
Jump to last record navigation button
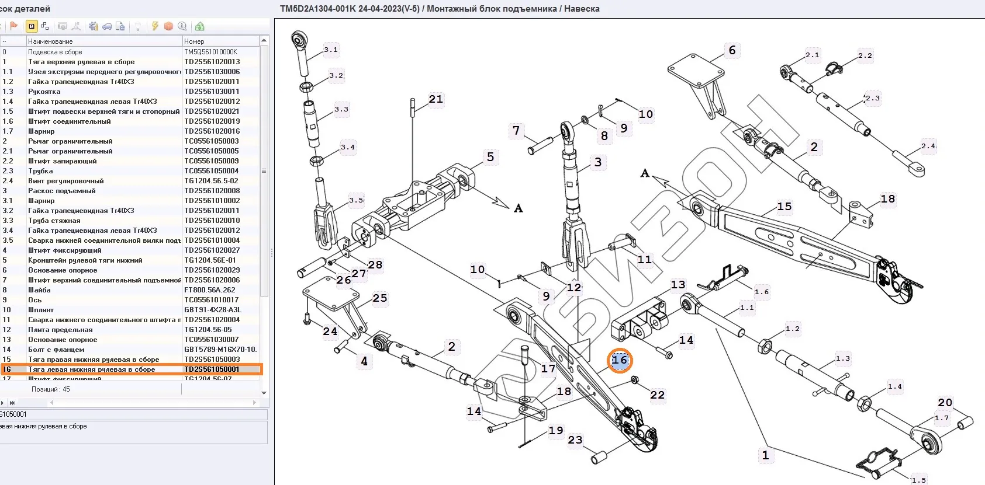click(12, 403)
